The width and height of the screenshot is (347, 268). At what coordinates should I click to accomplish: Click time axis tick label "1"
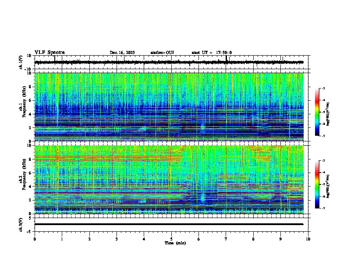[62, 239]
